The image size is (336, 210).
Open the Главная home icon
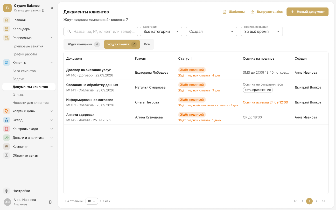click(x=7, y=20)
